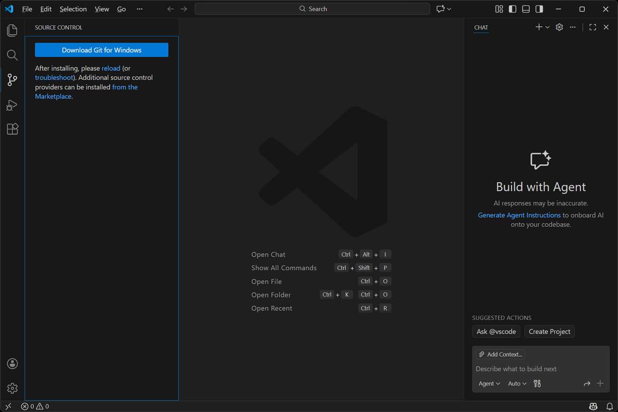Click the SUGGESTED ACTIONS heading
This screenshot has width=618, height=412.
[x=502, y=318]
